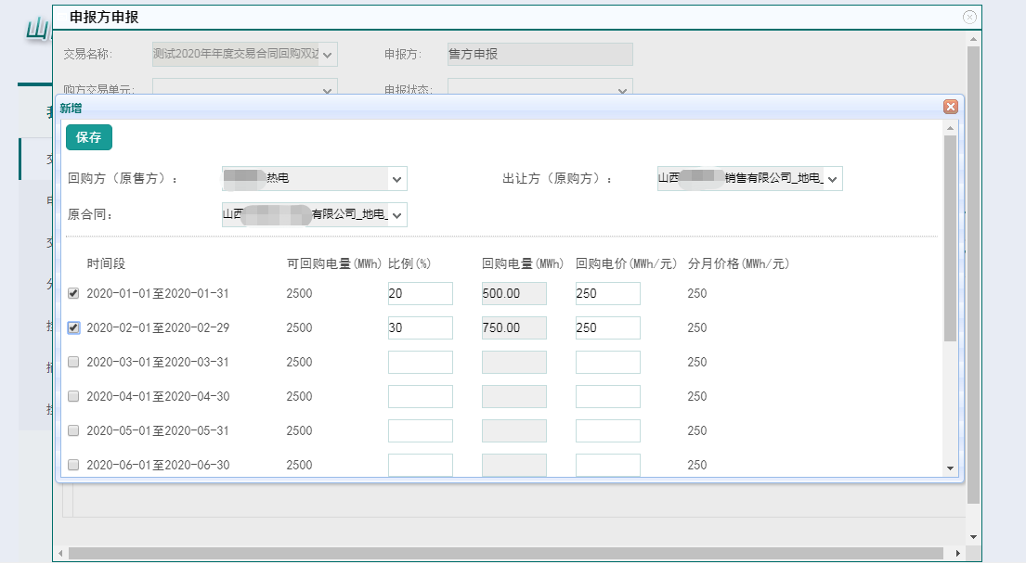Focus the 回购电价 field for January
1026x564 pixels.
(607, 293)
